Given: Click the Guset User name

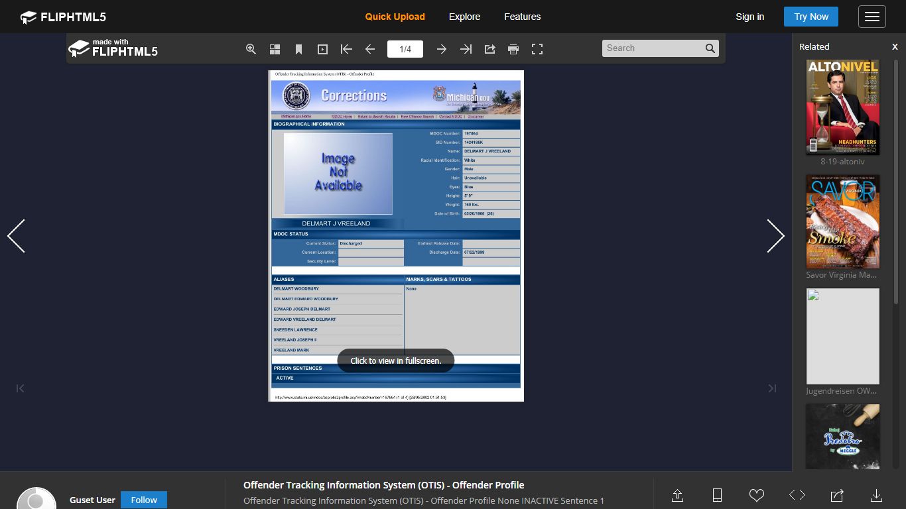Looking at the screenshot, I should (92, 500).
